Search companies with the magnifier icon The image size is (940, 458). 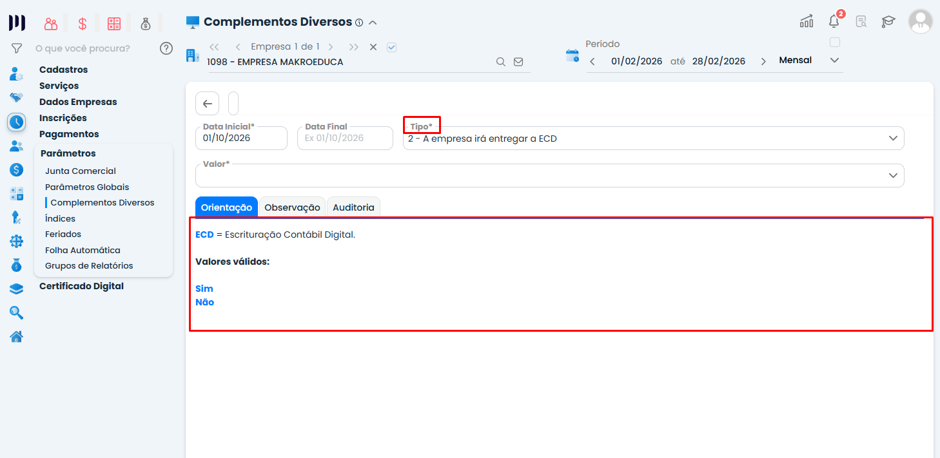(500, 62)
